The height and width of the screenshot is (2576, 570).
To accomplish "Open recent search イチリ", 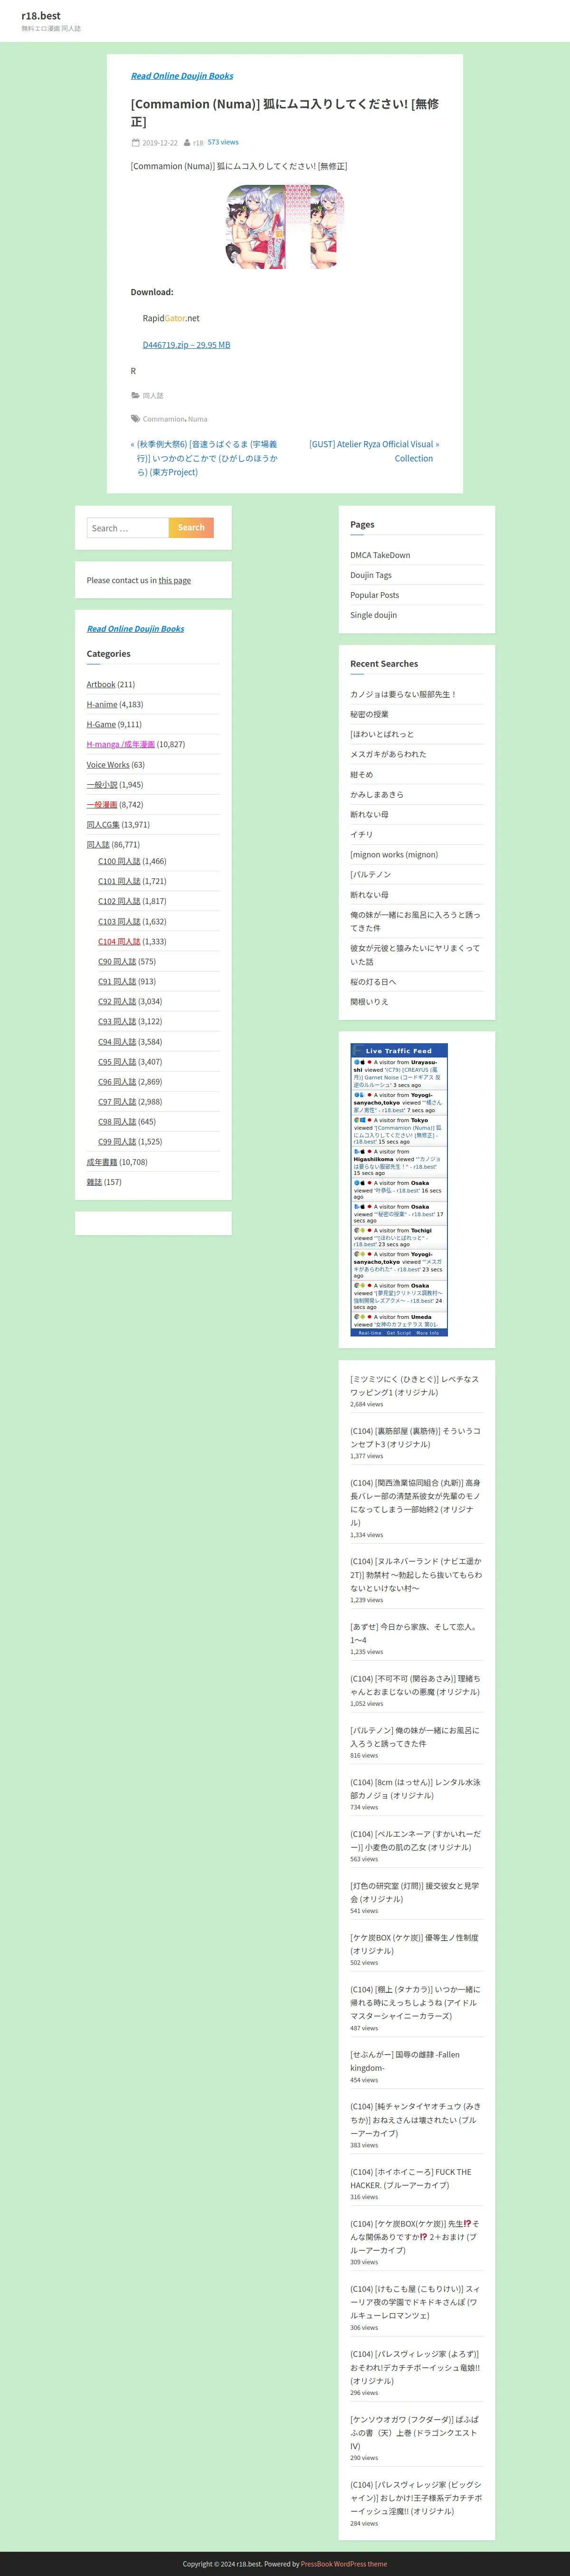I will 362,835.
